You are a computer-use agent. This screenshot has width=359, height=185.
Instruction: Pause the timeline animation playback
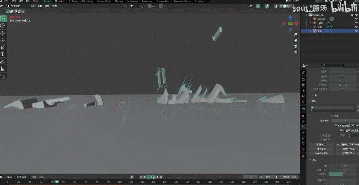coord(150,177)
